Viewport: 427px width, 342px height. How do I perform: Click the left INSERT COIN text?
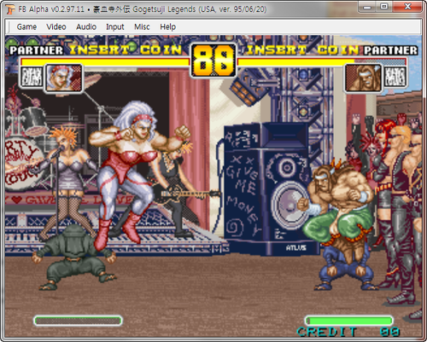[x=126, y=50]
